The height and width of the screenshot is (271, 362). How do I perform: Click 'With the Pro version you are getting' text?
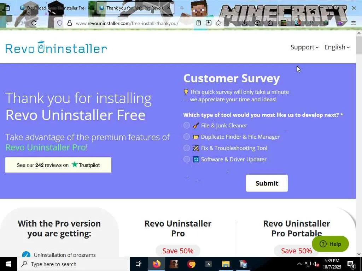click(x=59, y=228)
